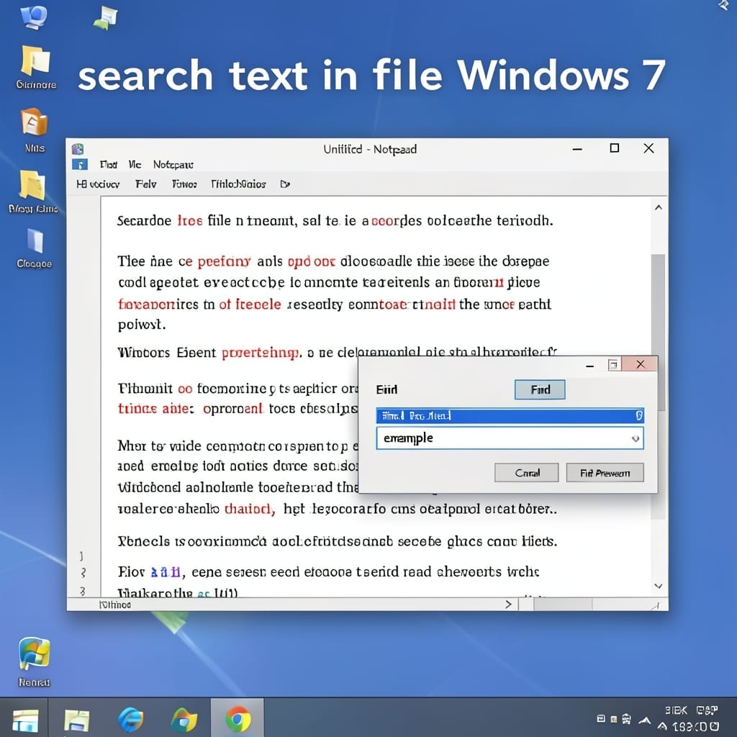This screenshot has width=737, height=737.
Task: Maximize the Notepad window
Action: (x=615, y=148)
